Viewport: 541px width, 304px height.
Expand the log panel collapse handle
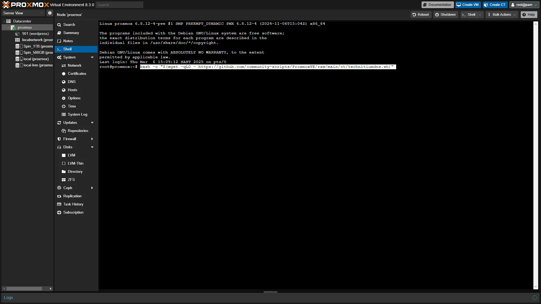point(270,292)
